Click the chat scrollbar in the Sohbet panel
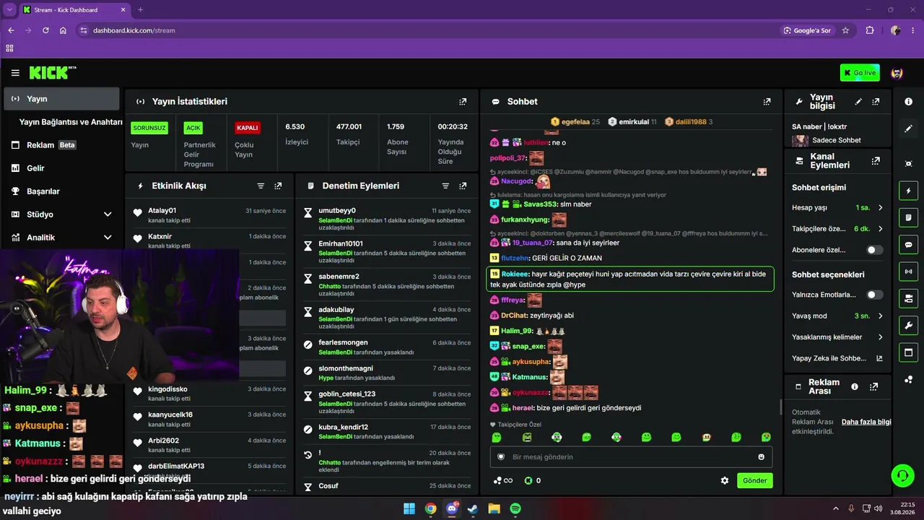 (780, 407)
